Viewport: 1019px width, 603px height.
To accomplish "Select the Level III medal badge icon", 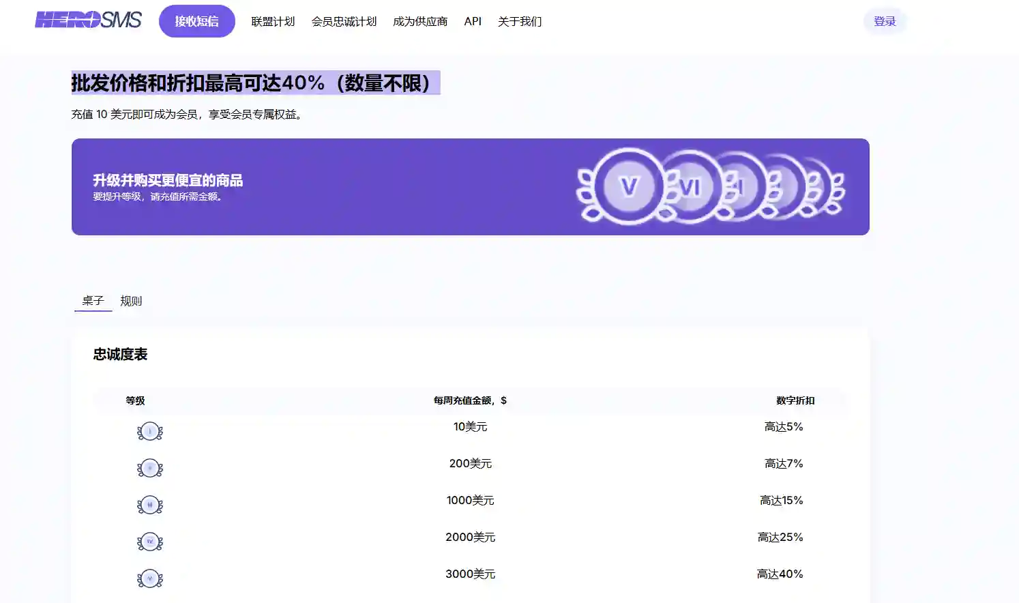I will click(150, 505).
